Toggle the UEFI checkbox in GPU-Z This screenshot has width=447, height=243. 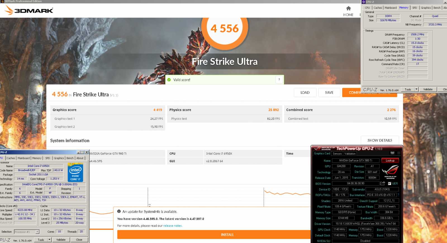click(x=389, y=184)
